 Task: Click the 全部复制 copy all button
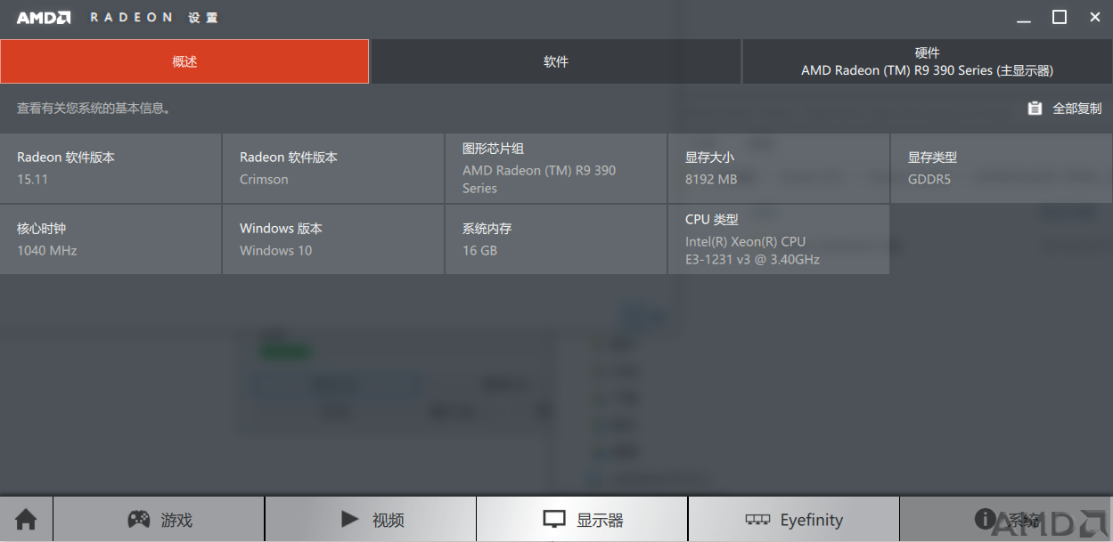pyautogui.click(x=1064, y=108)
